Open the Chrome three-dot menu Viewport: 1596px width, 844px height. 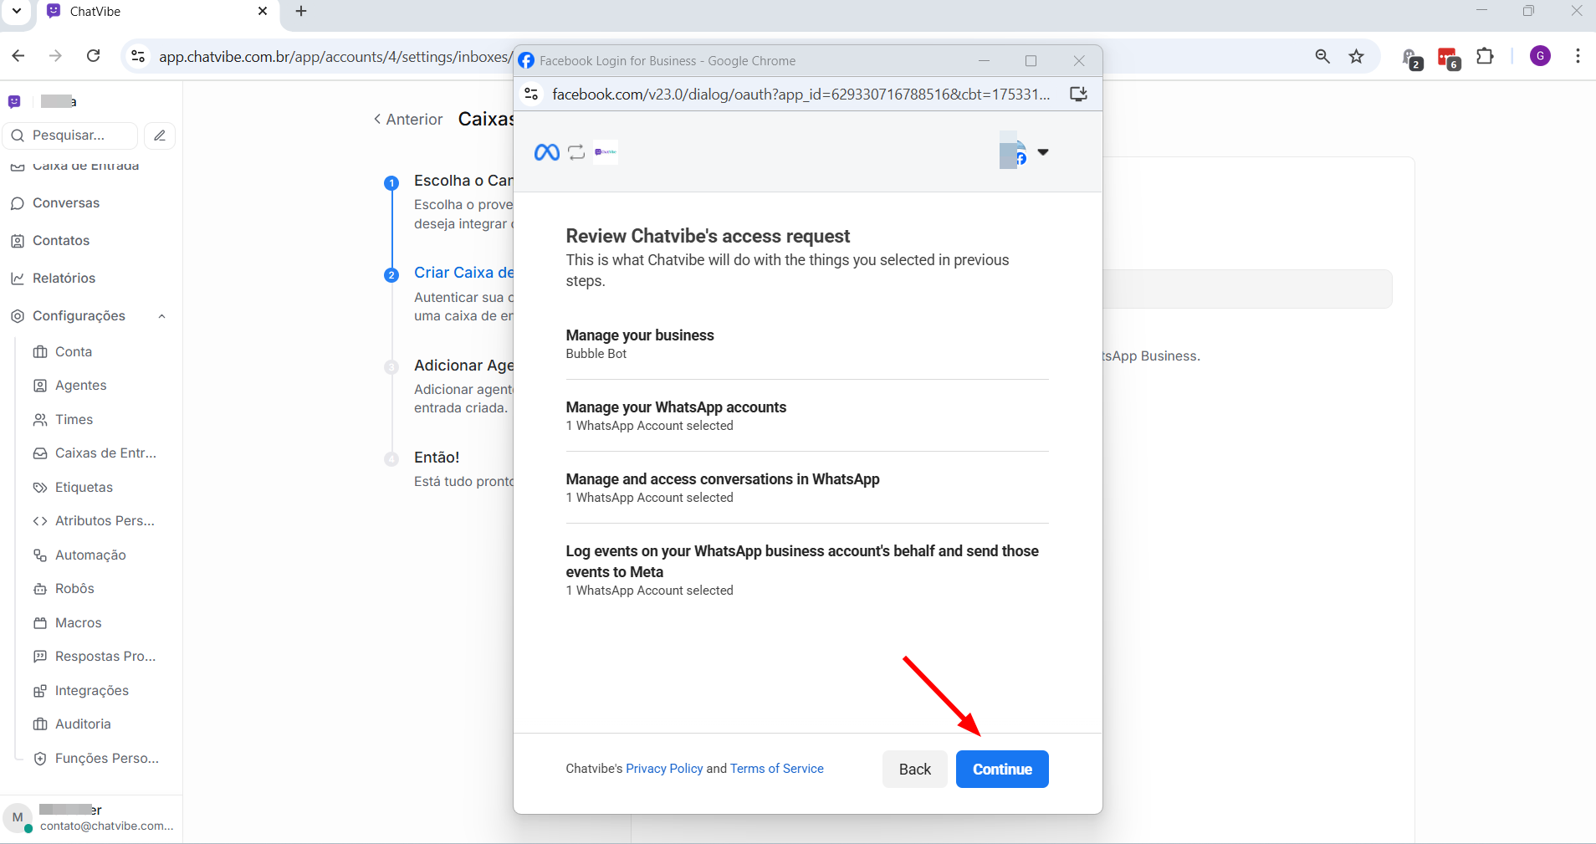click(1578, 56)
